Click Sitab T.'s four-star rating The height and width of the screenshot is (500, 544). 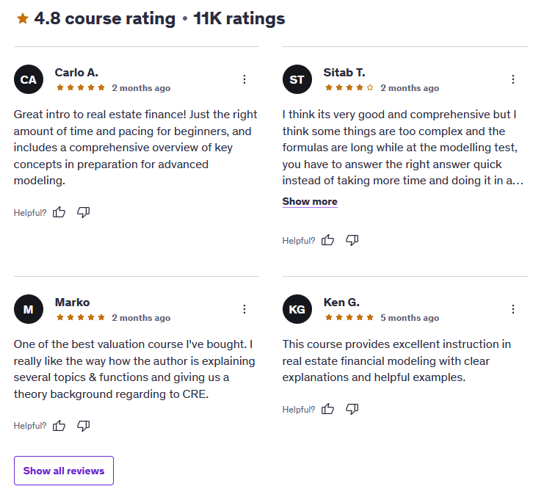(349, 88)
